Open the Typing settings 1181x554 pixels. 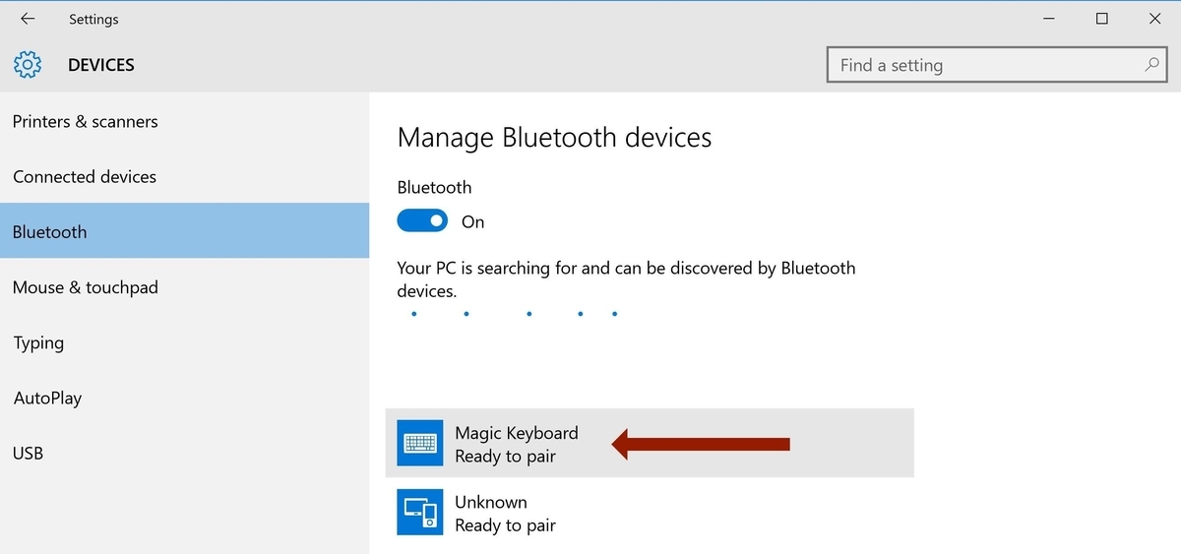[x=184, y=342]
